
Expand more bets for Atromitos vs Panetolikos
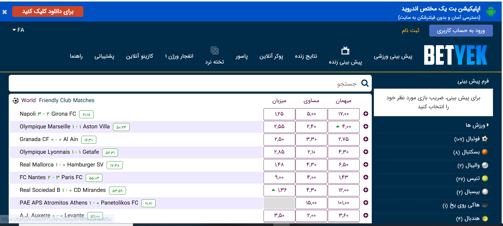pyautogui.click(x=366, y=203)
